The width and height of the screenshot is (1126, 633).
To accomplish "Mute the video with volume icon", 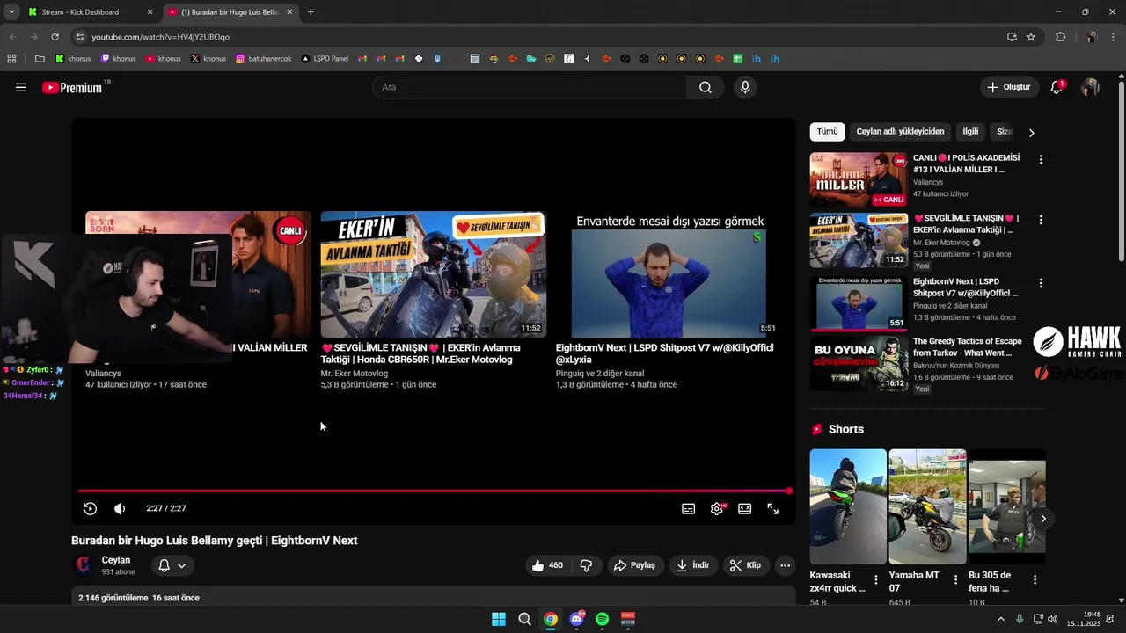I will coord(121,508).
